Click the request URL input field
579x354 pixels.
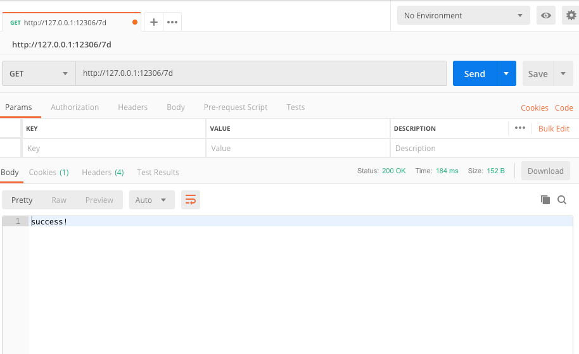point(261,73)
